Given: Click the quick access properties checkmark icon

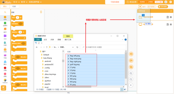Looking at the screenshot, I should (x=39, y=43).
